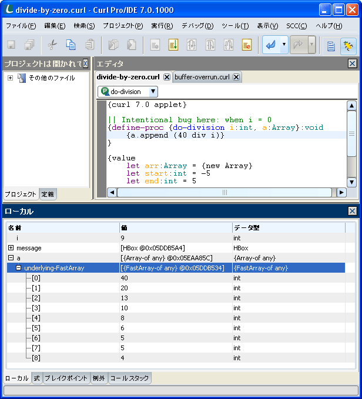Click the 値 column header
Image resolution: width=362 pixels, height=399 pixels.
pyautogui.click(x=176, y=228)
